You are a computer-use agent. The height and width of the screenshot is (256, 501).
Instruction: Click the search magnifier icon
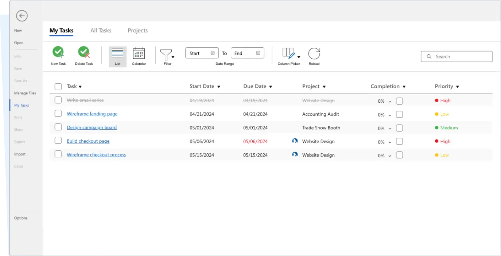429,56
